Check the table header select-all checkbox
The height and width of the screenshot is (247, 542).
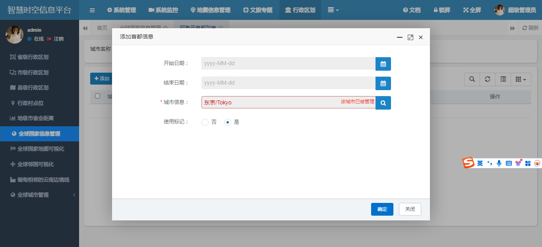(97, 96)
